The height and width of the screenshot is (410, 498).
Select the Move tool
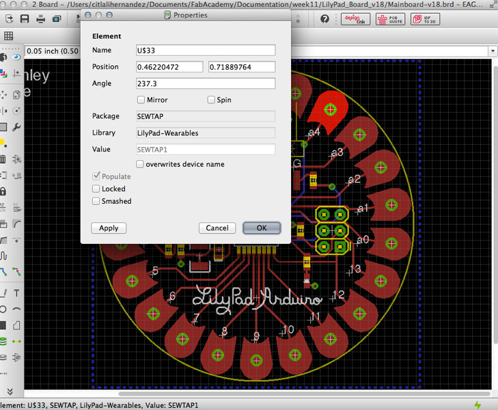3,94
